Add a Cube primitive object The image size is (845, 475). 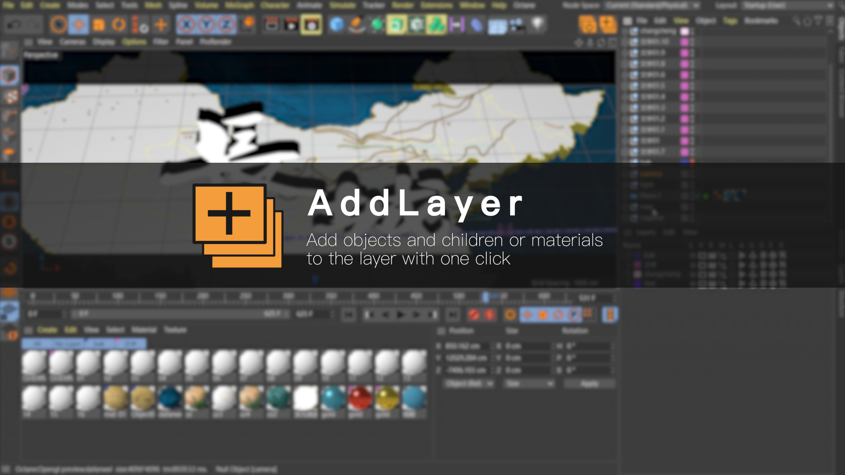coord(337,25)
